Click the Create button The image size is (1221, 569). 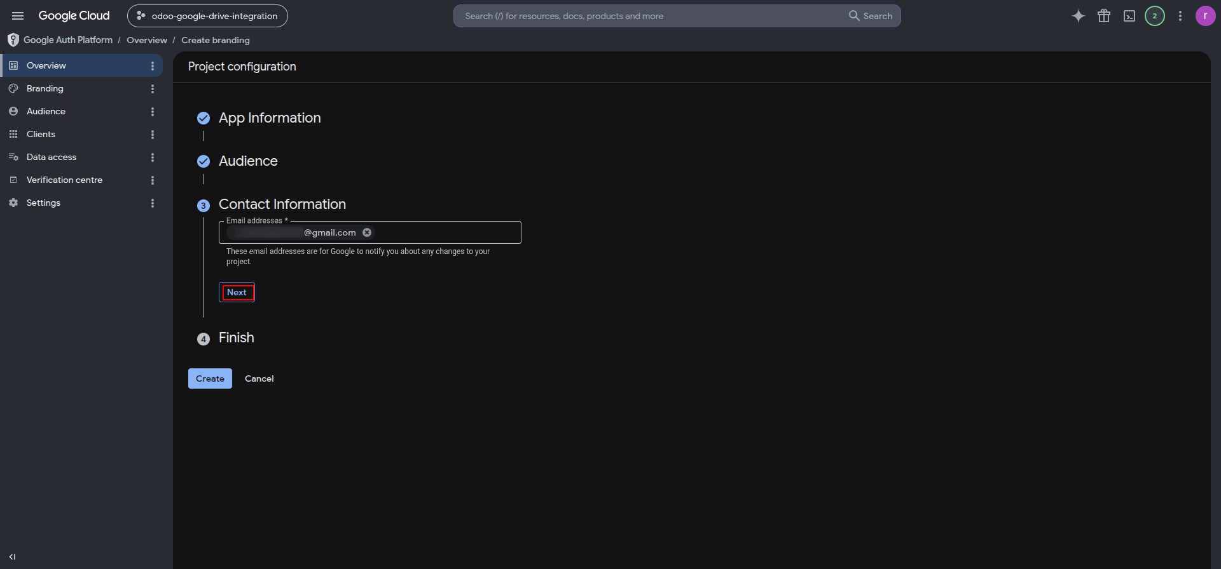pyautogui.click(x=210, y=378)
